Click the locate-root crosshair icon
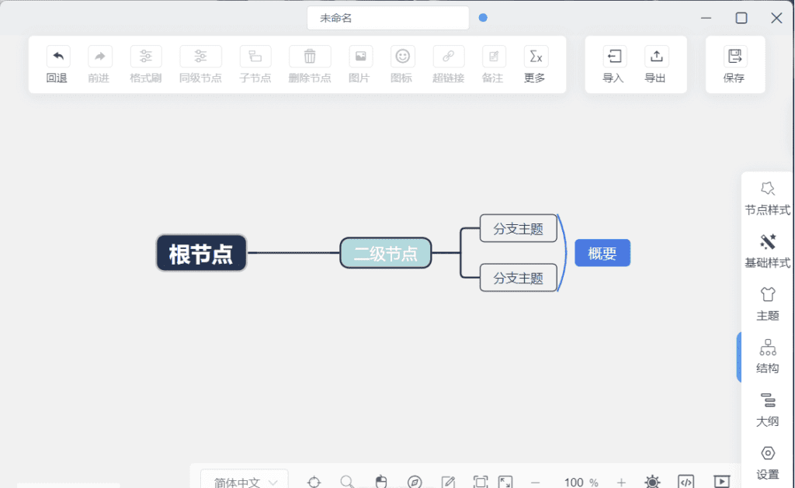The width and height of the screenshot is (795, 488). tap(314, 482)
